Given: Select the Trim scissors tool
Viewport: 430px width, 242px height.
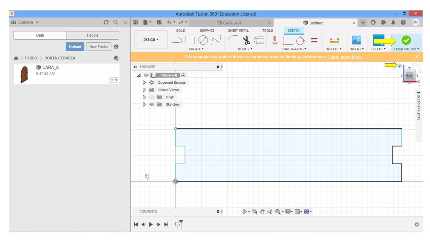Looking at the screenshot, I should coord(247,40).
